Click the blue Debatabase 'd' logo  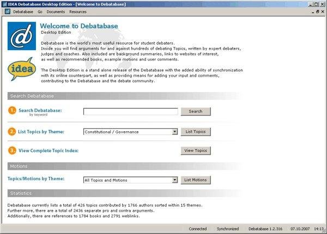point(22,36)
